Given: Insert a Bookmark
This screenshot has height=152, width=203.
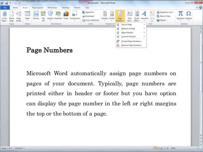Looking at the screenshot, I should [88, 16].
